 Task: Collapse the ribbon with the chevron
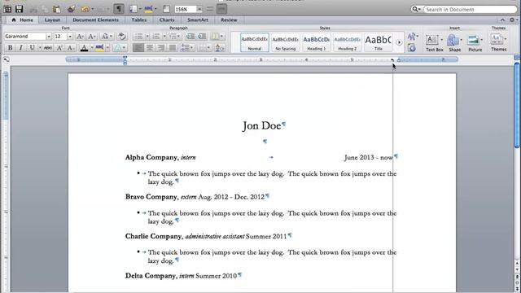502,20
